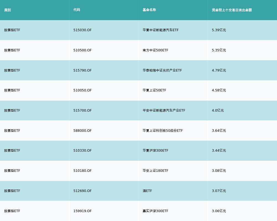Select outflow amount 5.39亿元
277x221 pixels.
click(219, 30)
